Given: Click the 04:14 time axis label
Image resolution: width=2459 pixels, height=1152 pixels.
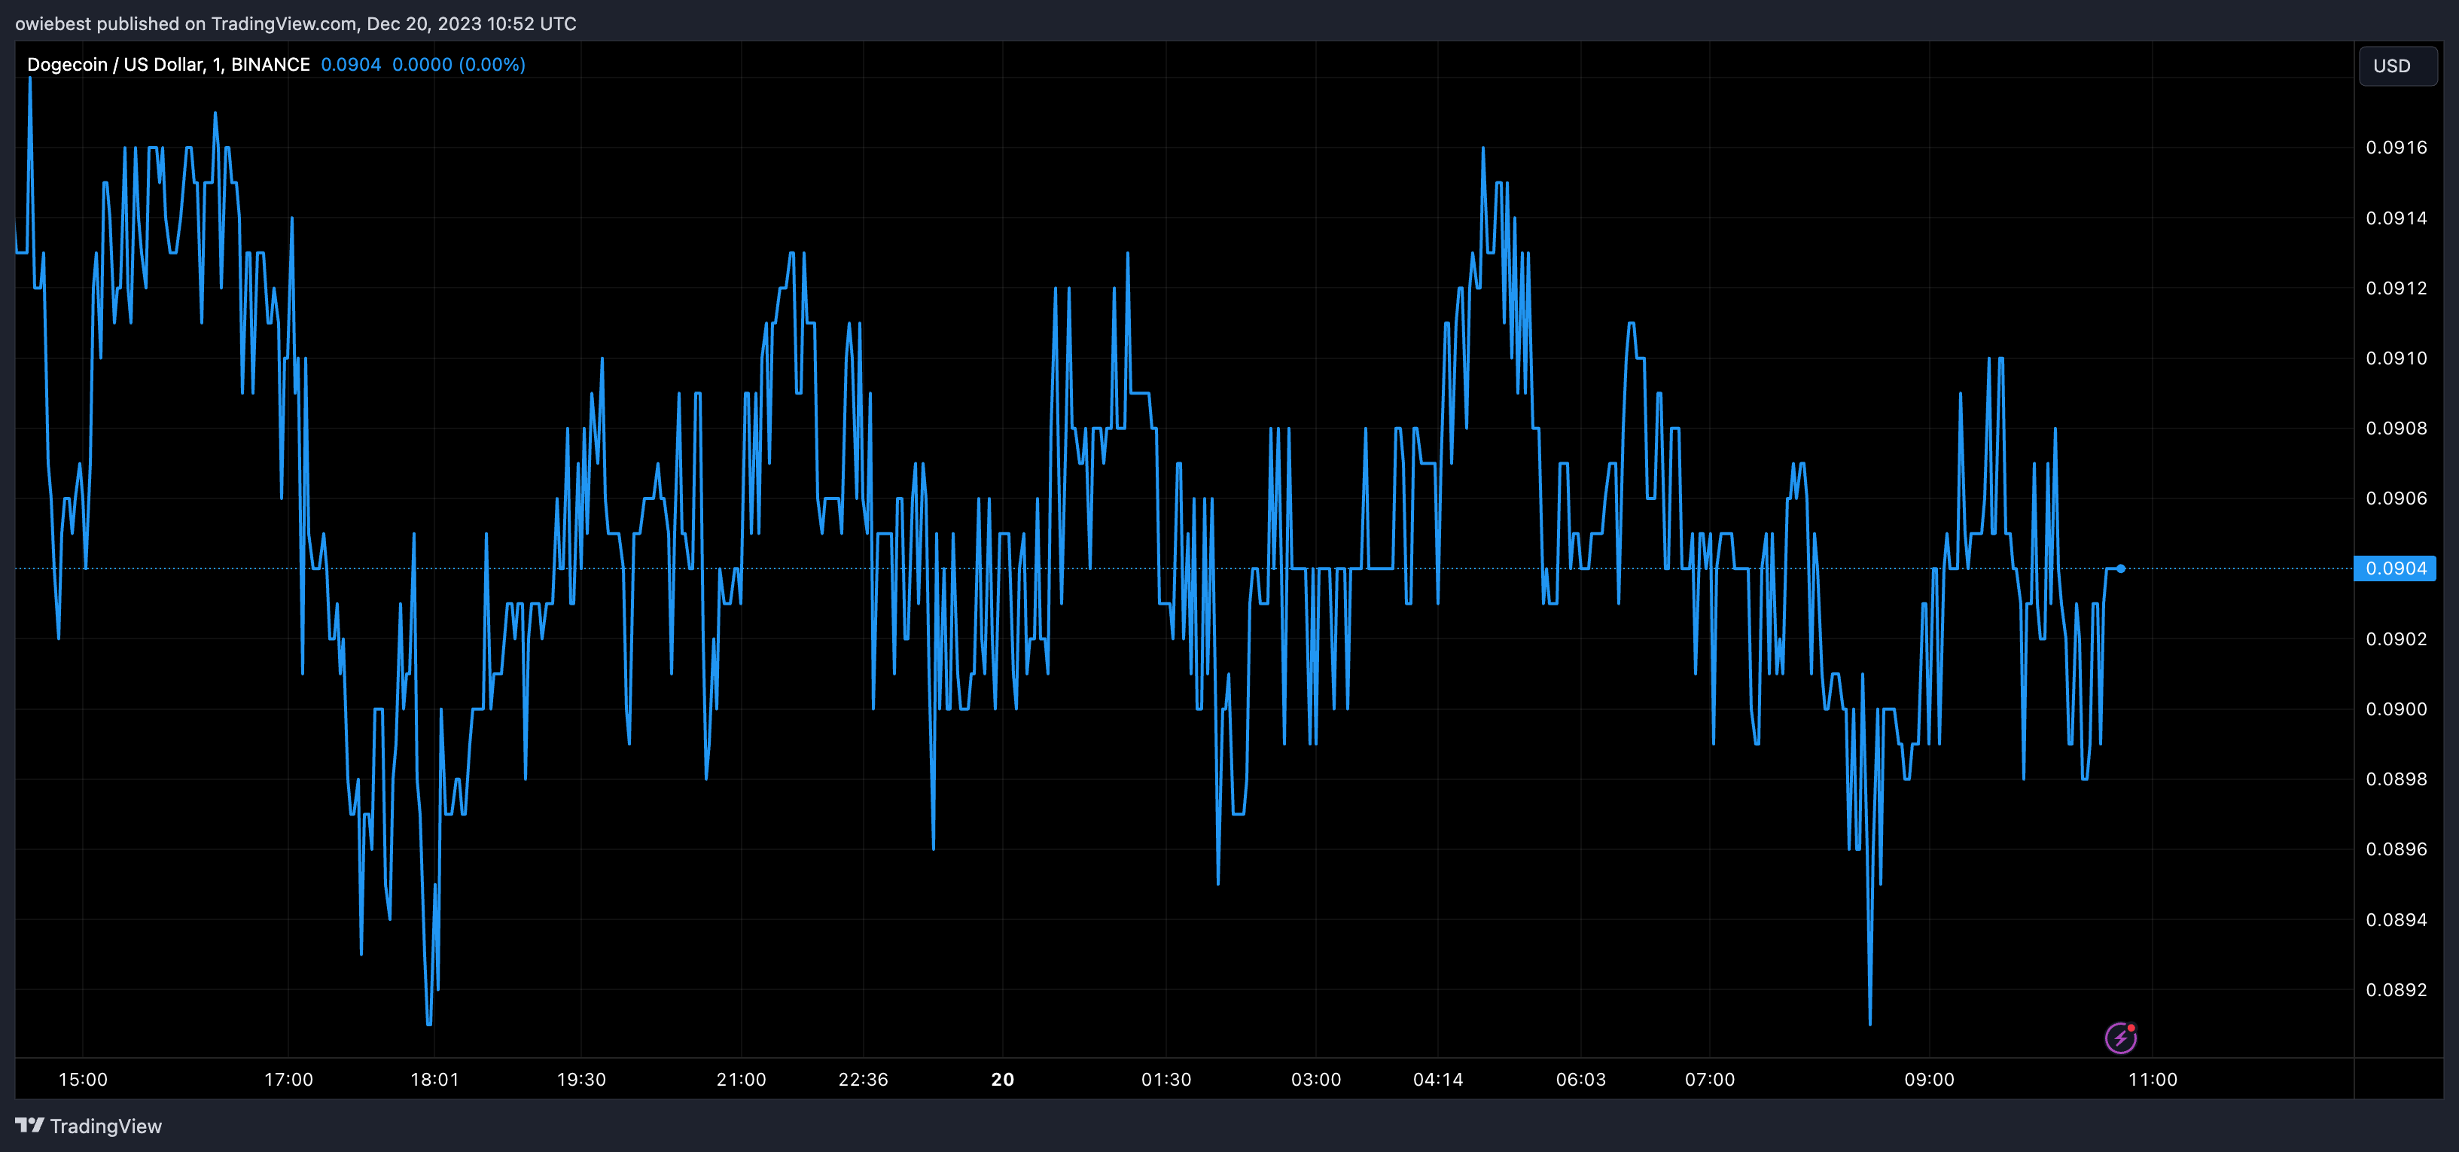Looking at the screenshot, I should (1437, 1080).
